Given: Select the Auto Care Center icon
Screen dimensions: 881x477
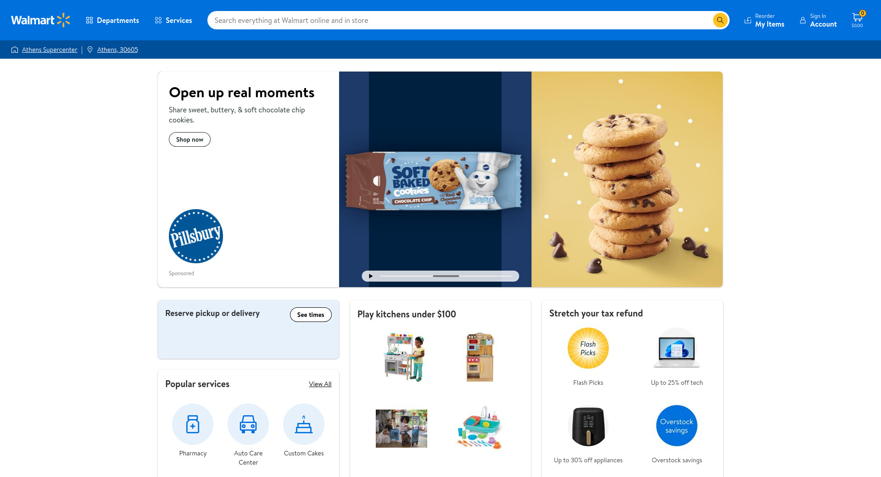Looking at the screenshot, I should click(248, 424).
